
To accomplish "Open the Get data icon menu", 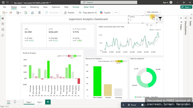I will click(18, 13).
